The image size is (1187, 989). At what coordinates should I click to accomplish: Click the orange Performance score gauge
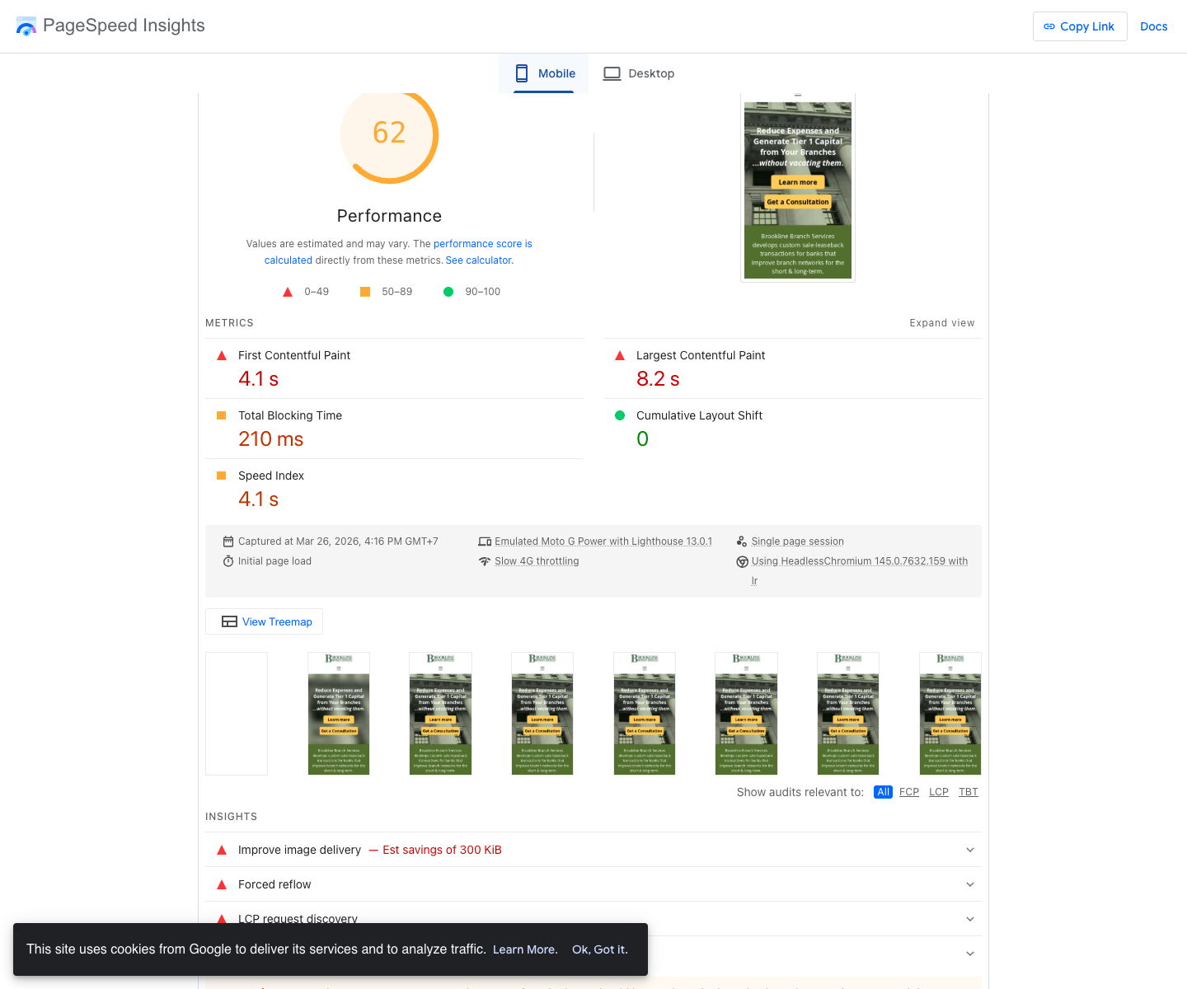(x=389, y=134)
